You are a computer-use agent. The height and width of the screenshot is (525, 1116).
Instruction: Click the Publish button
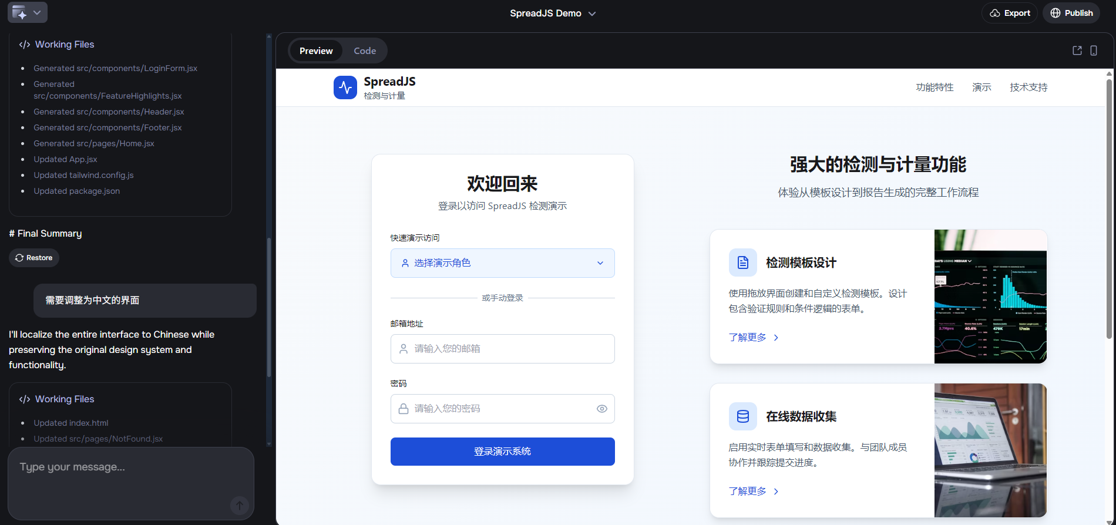tap(1071, 13)
